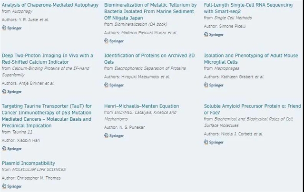Viewport: 304px width, 192px height.
Task: Click Springer logo under Plasmid Incompatibility entry
Action: click(12, 186)
